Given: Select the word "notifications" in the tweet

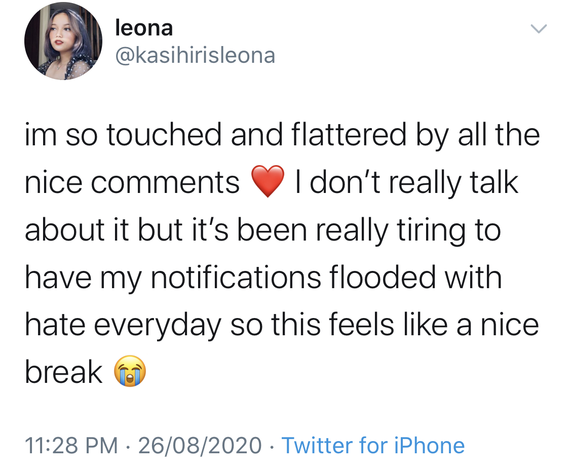Looking at the screenshot, I should 236,278.
